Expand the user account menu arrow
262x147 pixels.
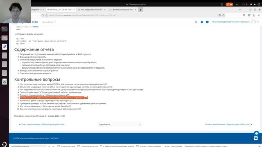click(x=258, y=22)
